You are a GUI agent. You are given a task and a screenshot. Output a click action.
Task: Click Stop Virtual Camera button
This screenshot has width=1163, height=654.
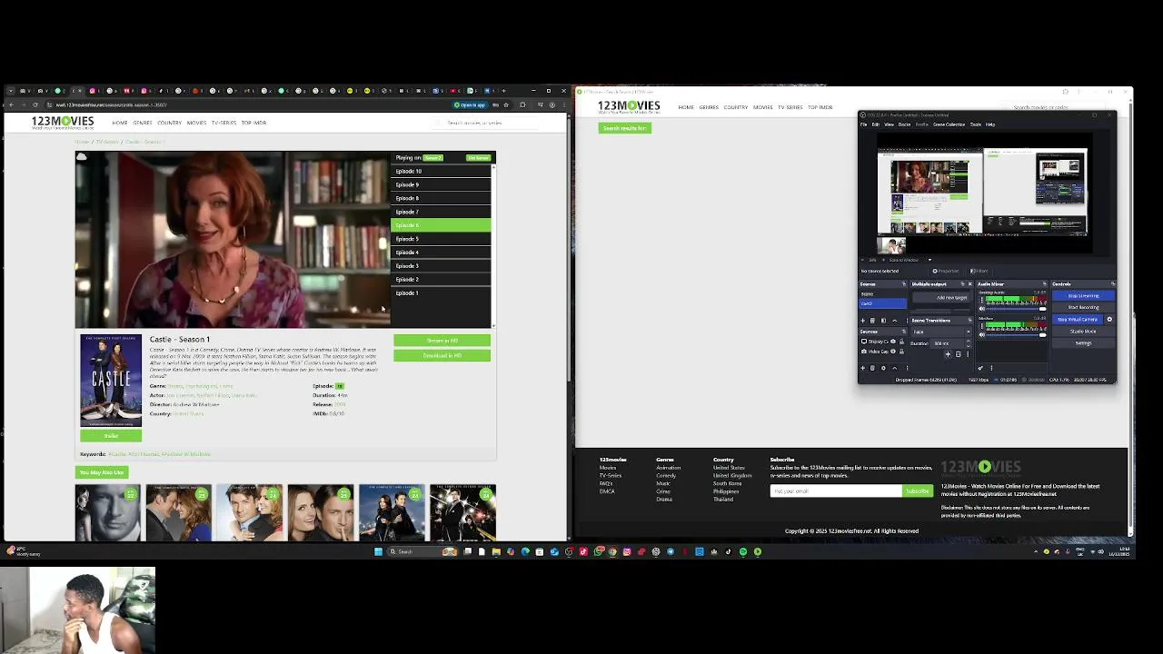[x=1078, y=319]
